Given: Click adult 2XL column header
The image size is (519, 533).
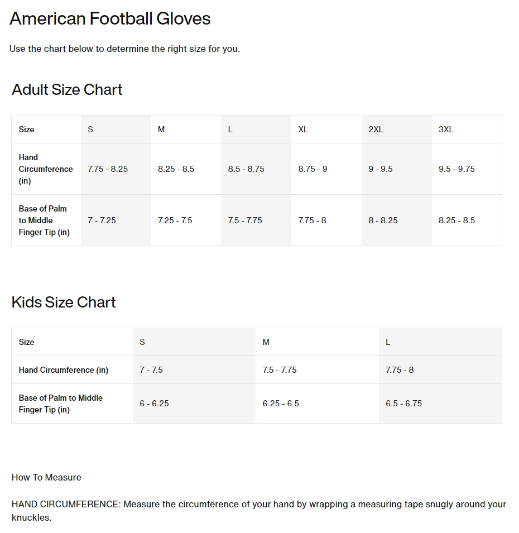Looking at the screenshot, I should click(x=397, y=129).
